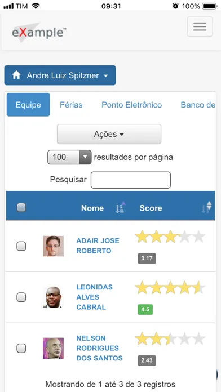Click the 3.17 score badge
221x392 pixels.
click(147, 259)
